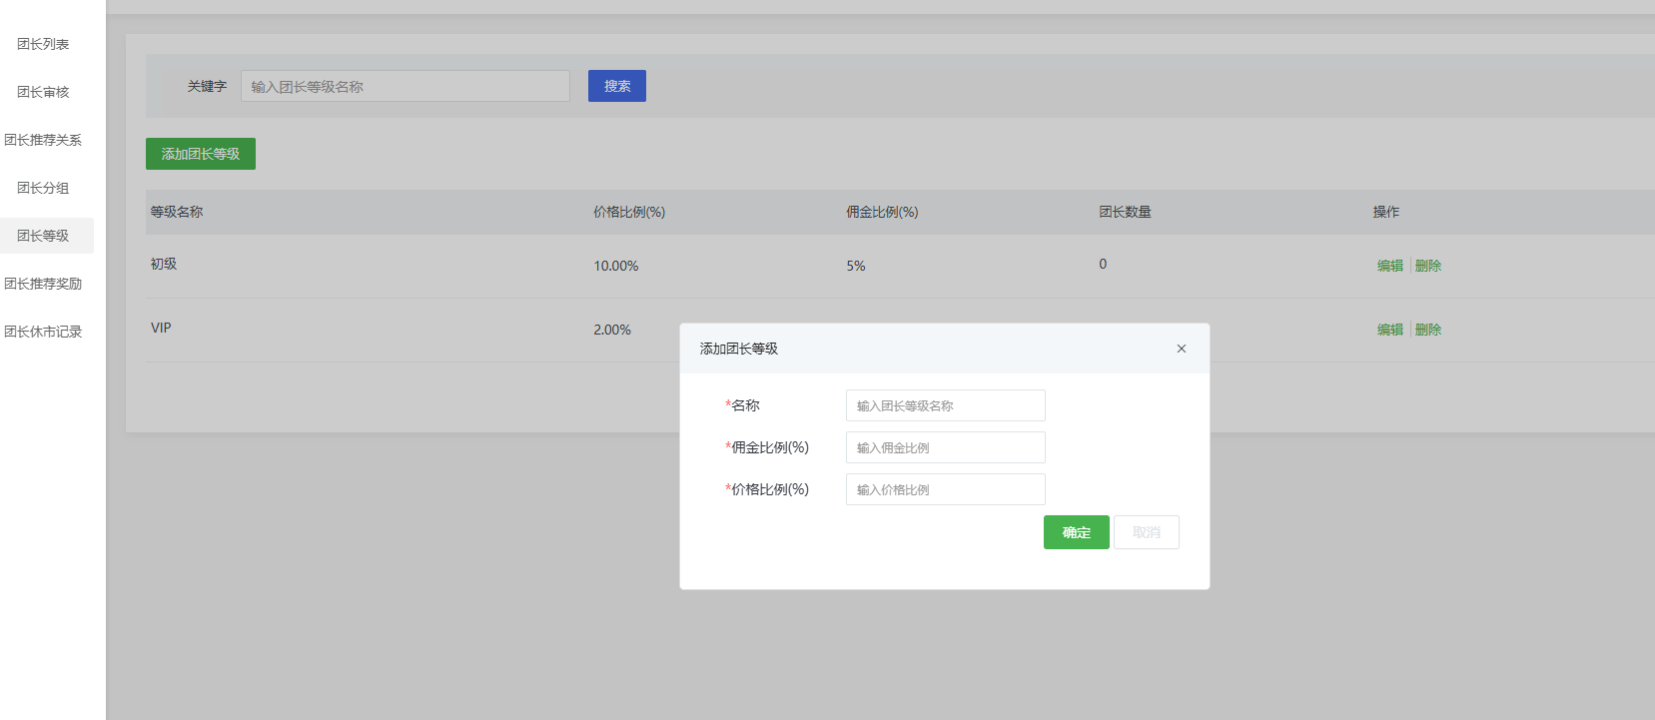1655x720 pixels.
Task: Click the 佣金比例 input field in the dialog
Action: [945, 447]
